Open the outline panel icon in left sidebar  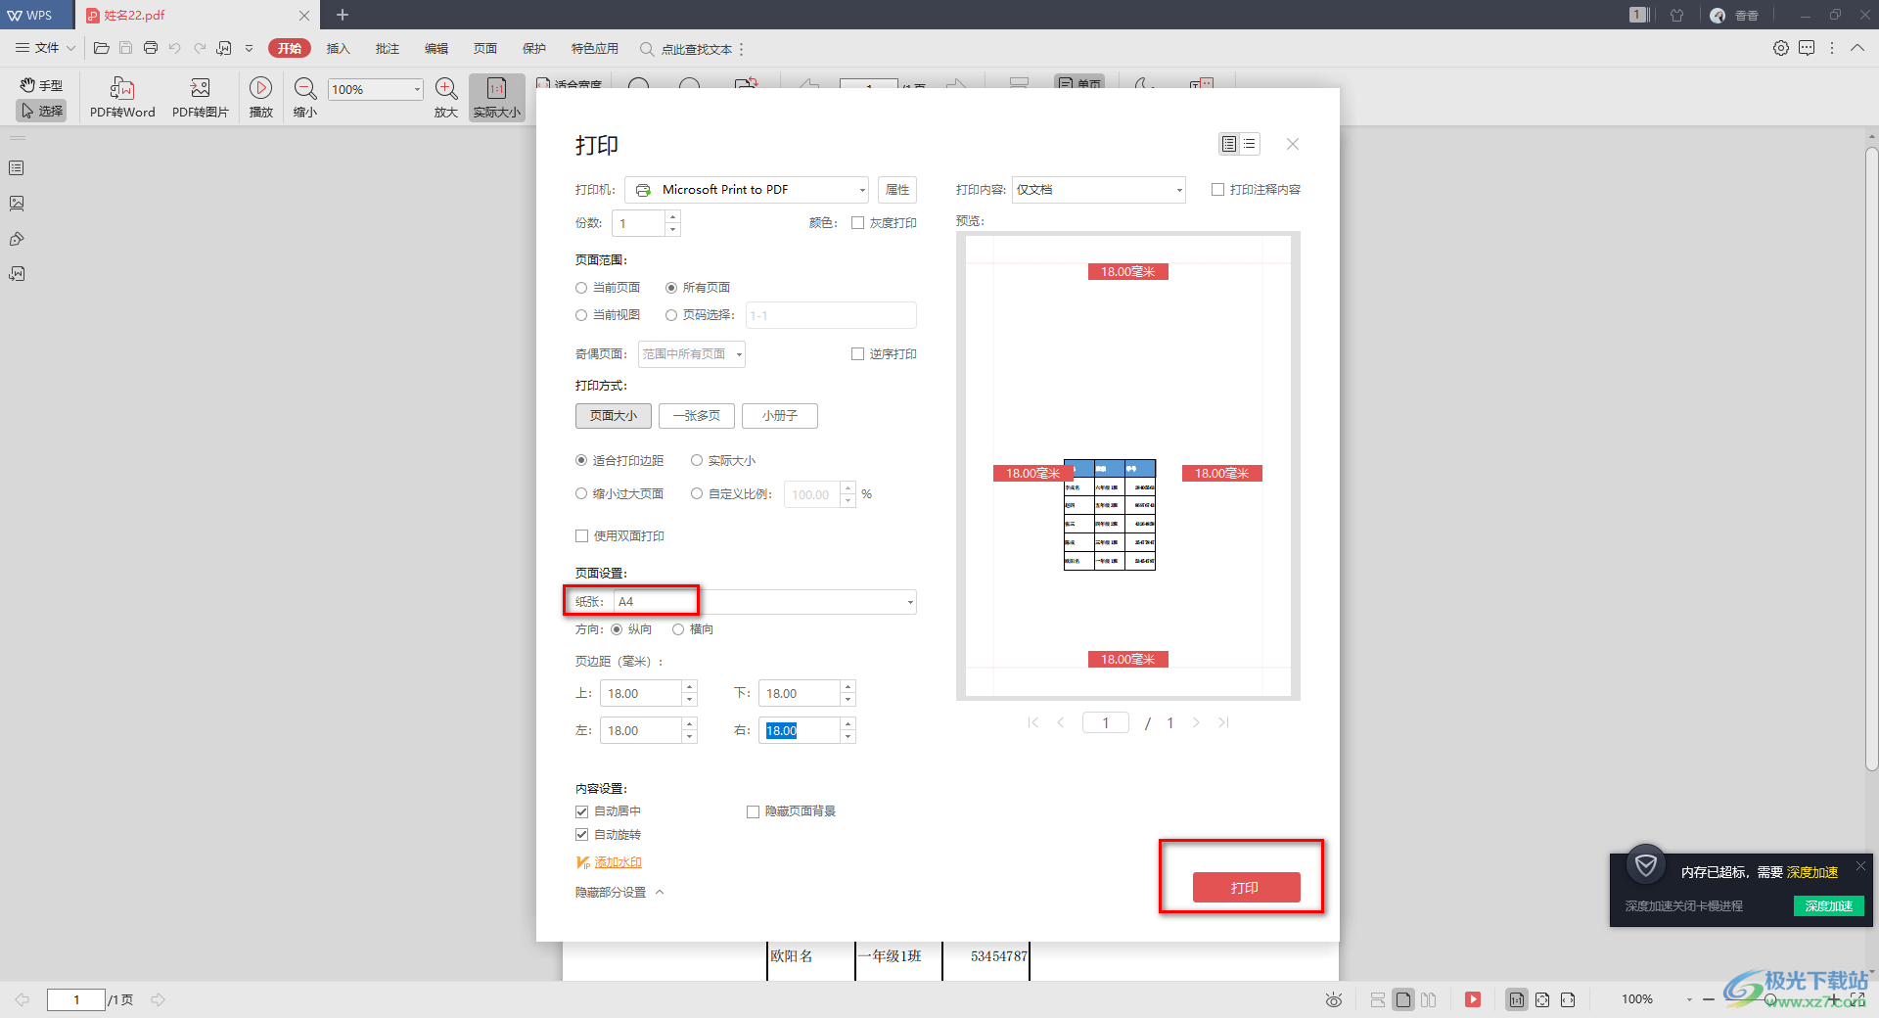pyautogui.click(x=17, y=168)
